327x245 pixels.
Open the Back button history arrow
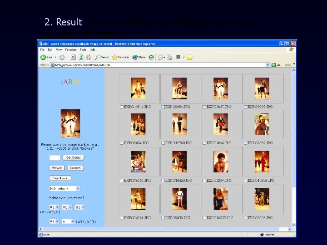[55, 57]
